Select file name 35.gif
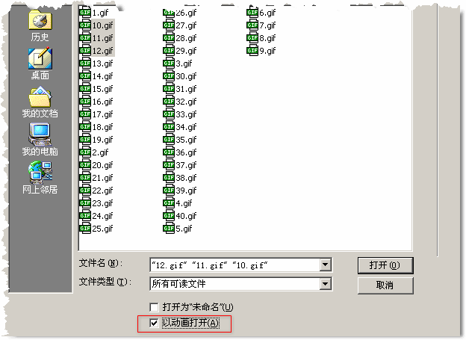 186,140
